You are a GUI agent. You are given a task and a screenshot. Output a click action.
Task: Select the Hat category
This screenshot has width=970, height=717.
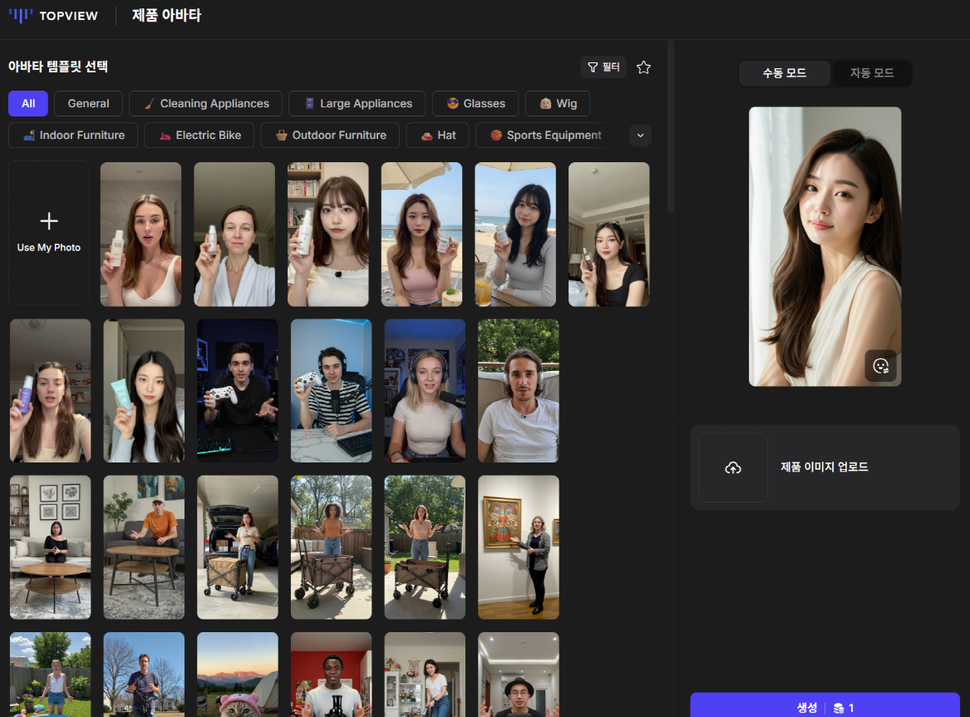437,135
